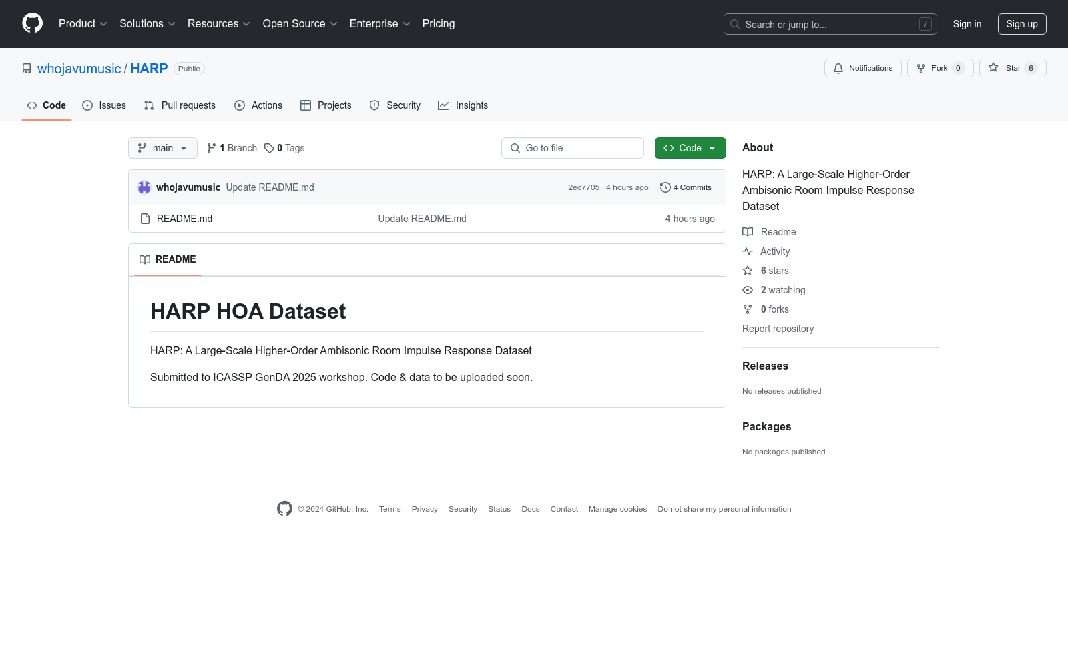Open the Terms footer link
The height and width of the screenshot is (667, 1068).
(390, 509)
